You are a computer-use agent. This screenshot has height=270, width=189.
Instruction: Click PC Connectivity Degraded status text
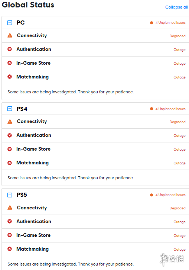pyautogui.click(x=177, y=36)
